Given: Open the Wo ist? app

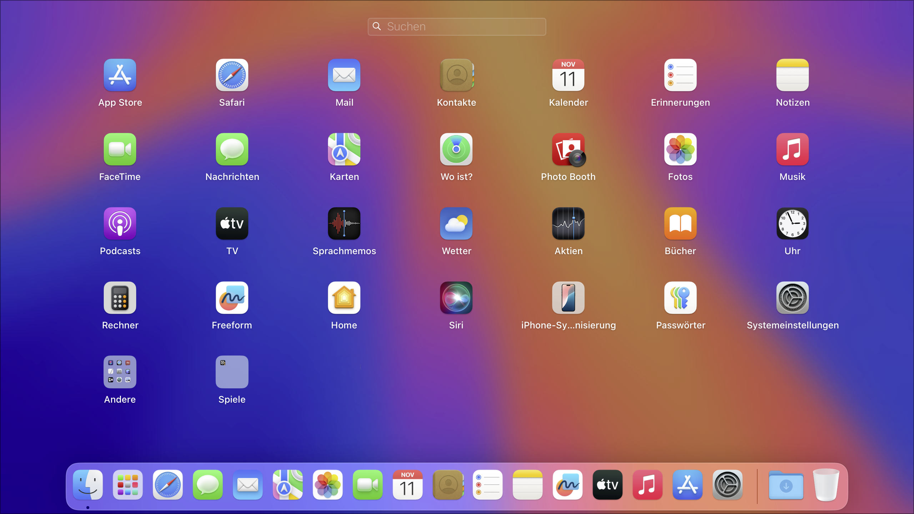Looking at the screenshot, I should coord(456,150).
